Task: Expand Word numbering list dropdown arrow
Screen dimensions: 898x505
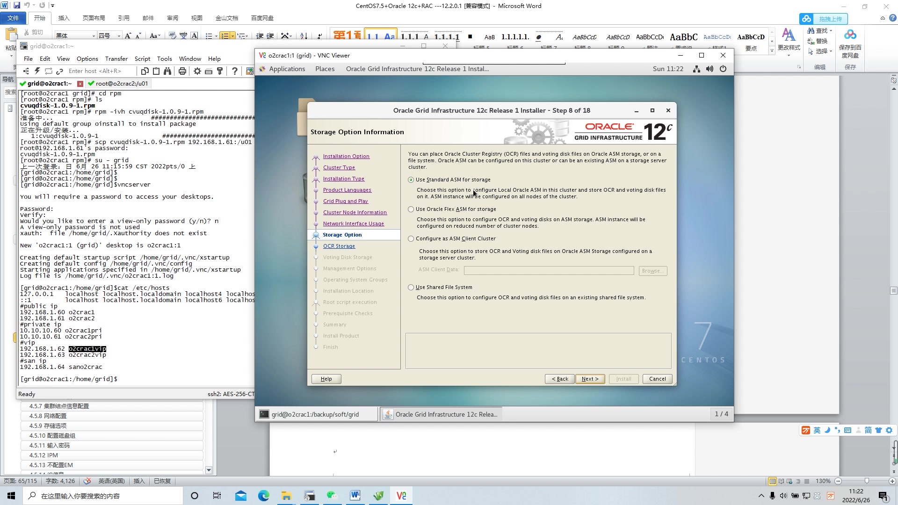Action: tap(232, 36)
